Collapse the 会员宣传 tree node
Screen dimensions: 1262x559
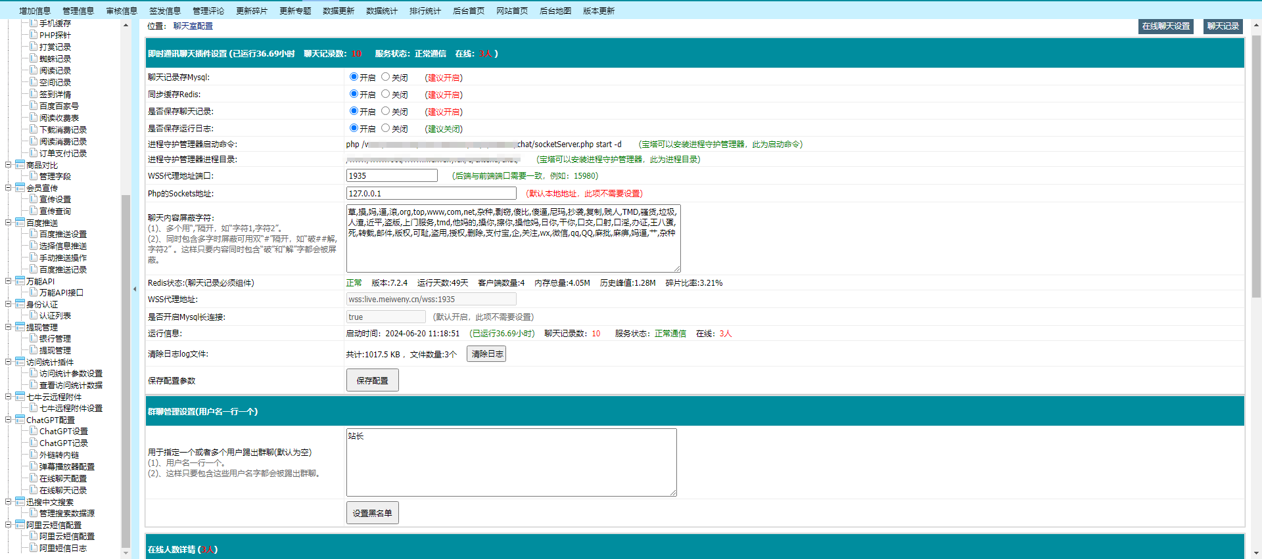(x=9, y=188)
